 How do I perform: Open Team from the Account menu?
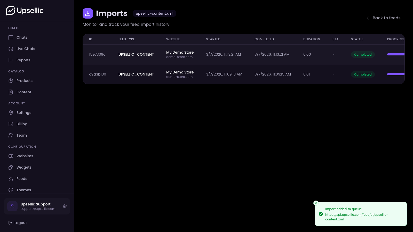21,135
